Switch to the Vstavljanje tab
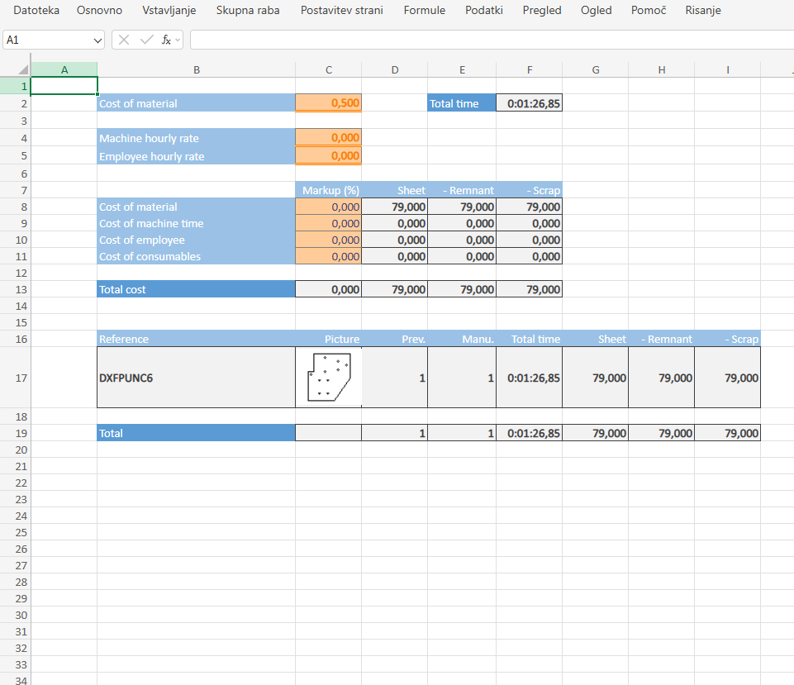Image resolution: width=794 pixels, height=685 pixels. coord(169,11)
